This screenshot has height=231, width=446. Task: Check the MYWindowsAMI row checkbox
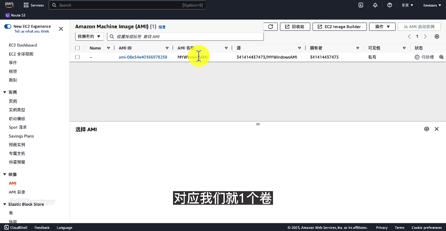[x=77, y=57]
